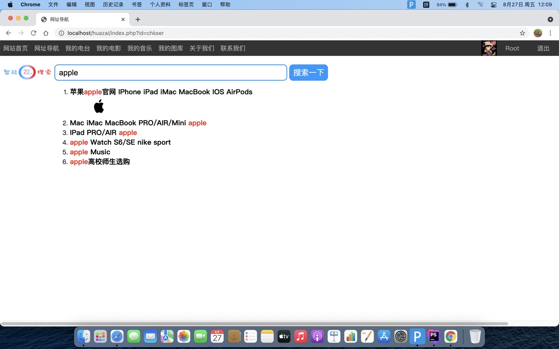Screen dimensions: 559x349
Task: Open result IPad PRO/AIR apple
Action: pyautogui.click(x=104, y=132)
